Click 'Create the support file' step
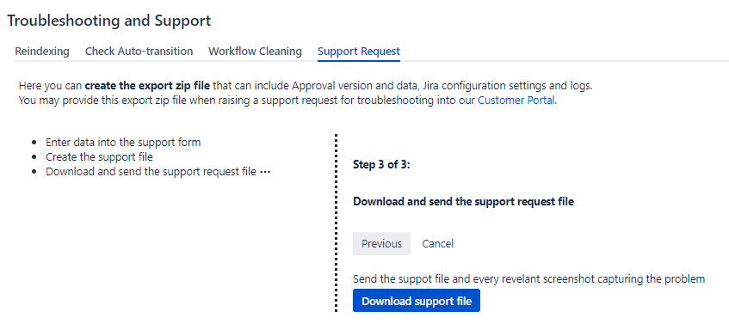This screenshot has width=729, height=336. [x=100, y=157]
